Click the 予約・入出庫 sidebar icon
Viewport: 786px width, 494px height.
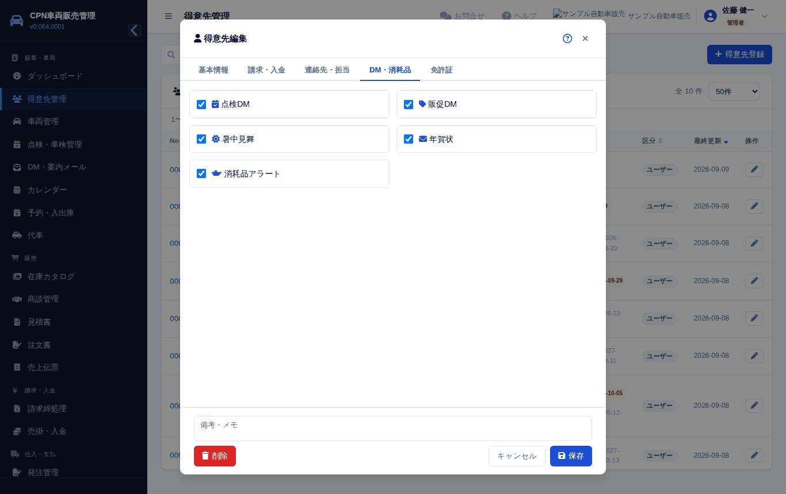pyautogui.click(x=17, y=213)
